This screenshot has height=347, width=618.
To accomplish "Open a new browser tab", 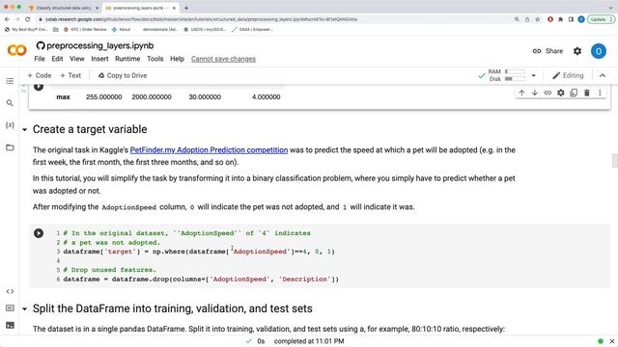I will [x=186, y=8].
